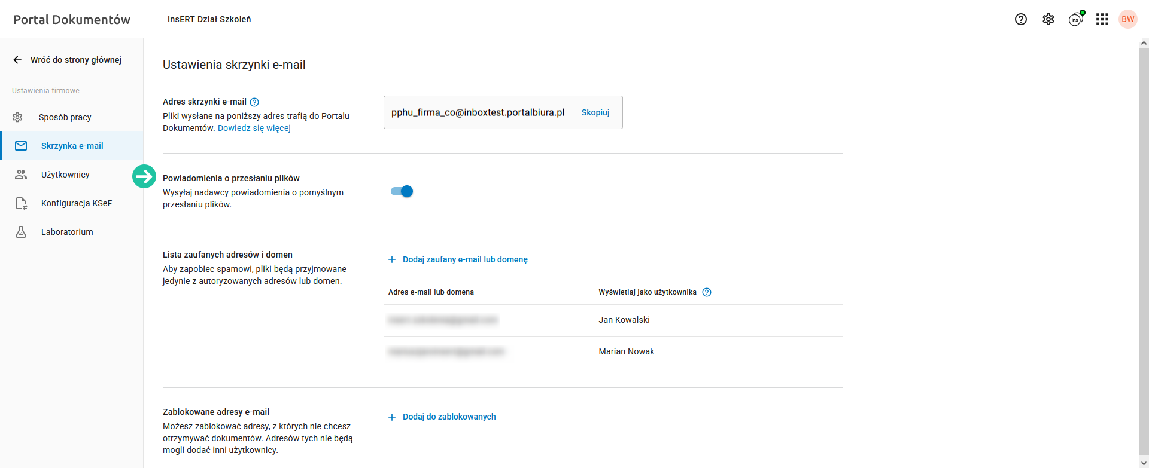
Task: Click the InsERT status icon with green dot
Action: (x=1075, y=19)
